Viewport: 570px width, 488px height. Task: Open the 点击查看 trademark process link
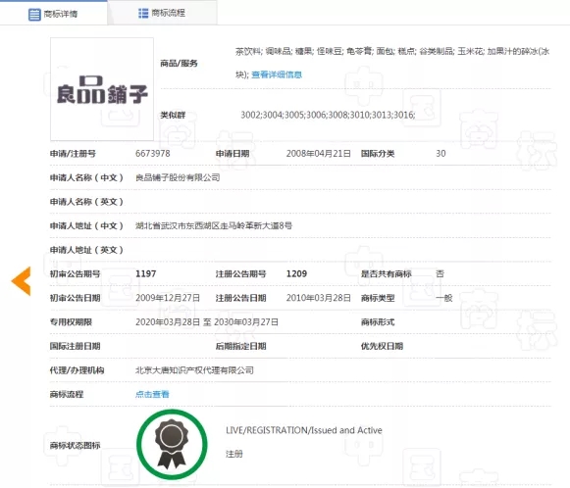tap(152, 394)
